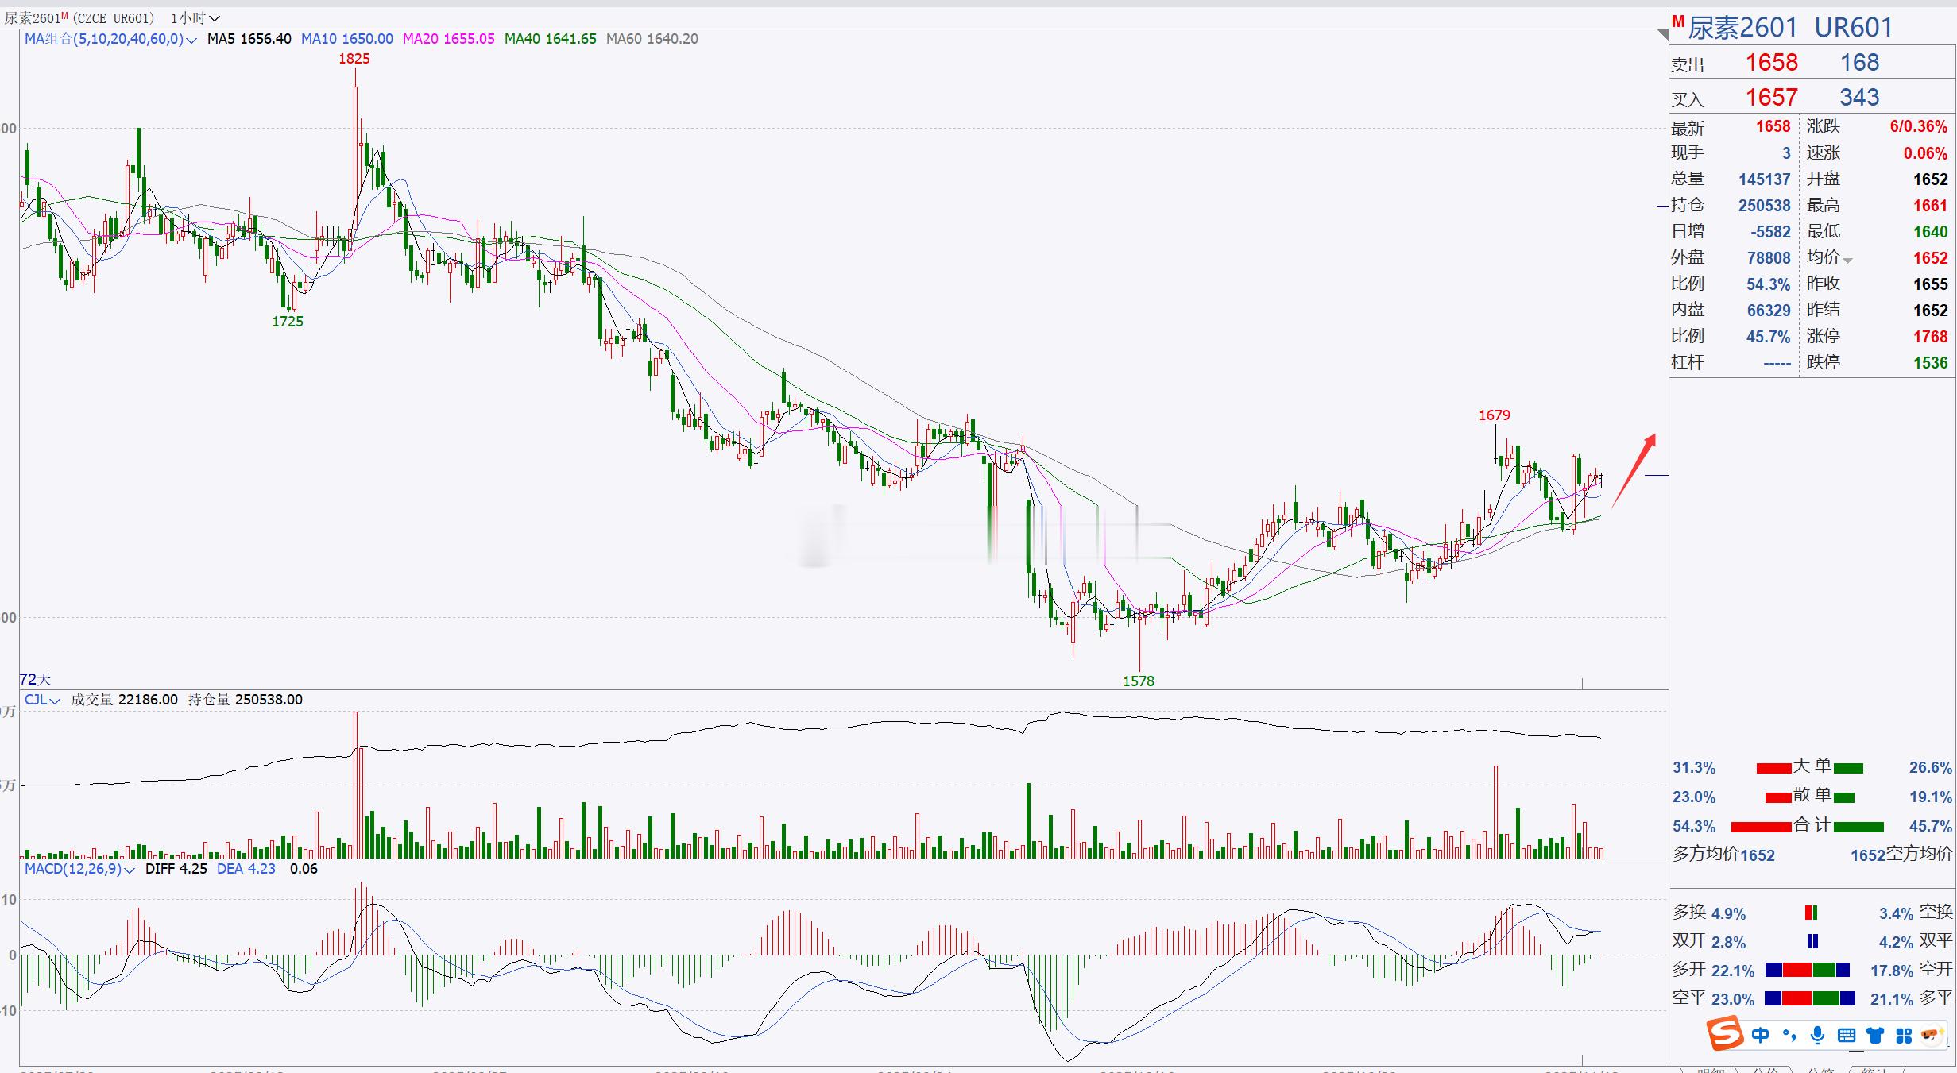Open Sogou skin shop shirt icon
The width and height of the screenshot is (1957, 1073).
[x=1875, y=1035]
